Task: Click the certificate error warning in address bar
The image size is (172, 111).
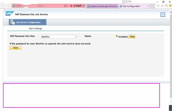Action: (76, 6)
